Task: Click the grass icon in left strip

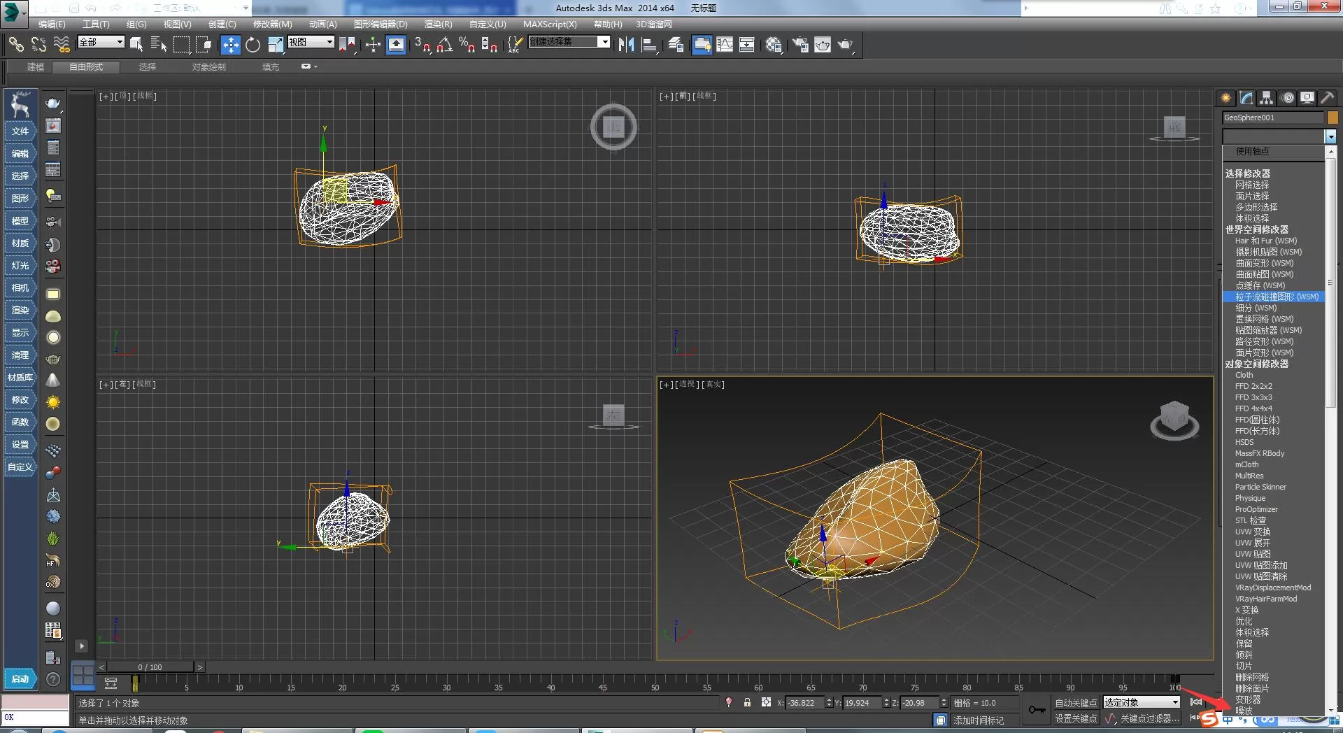Action: click(x=53, y=538)
